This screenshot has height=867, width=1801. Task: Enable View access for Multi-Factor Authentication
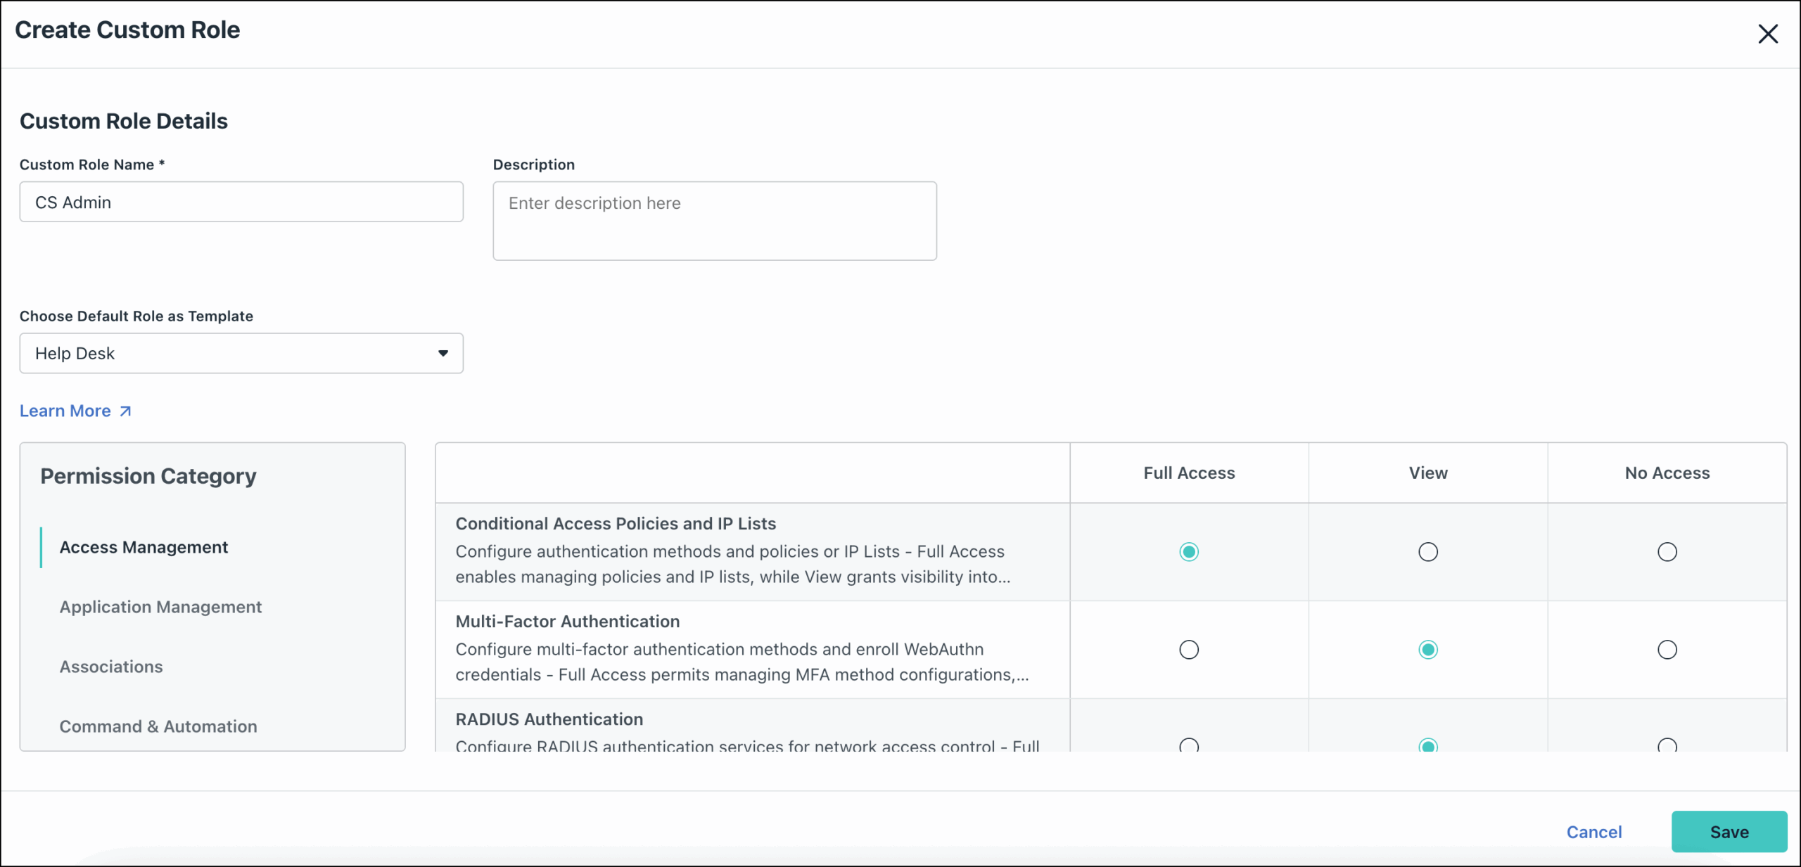click(1427, 649)
